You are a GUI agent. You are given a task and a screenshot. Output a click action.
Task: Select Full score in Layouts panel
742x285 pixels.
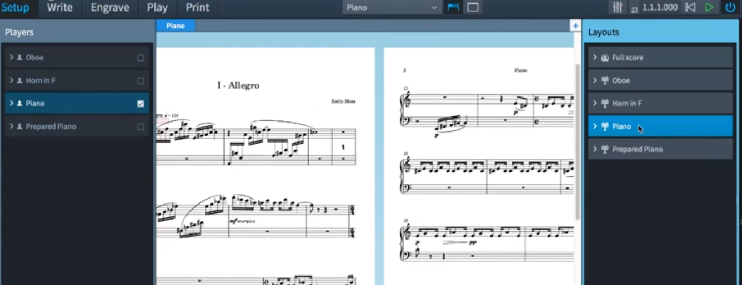click(628, 57)
